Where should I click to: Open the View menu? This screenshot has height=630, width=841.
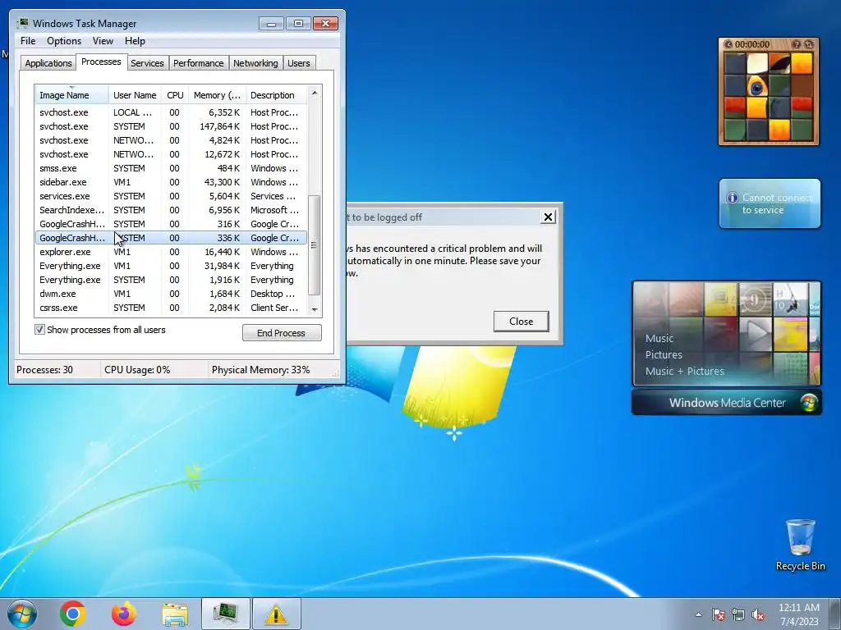tap(103, 41)
